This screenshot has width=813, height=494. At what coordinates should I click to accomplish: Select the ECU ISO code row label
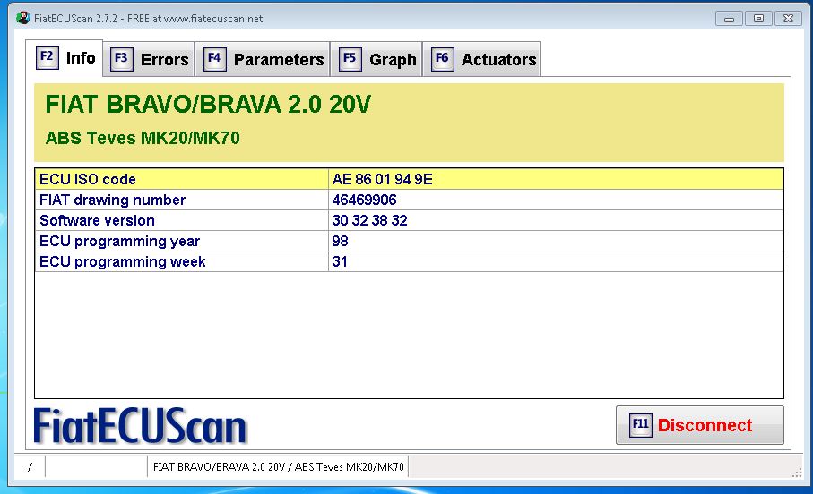pyautogui.click(x=88, y=179)
